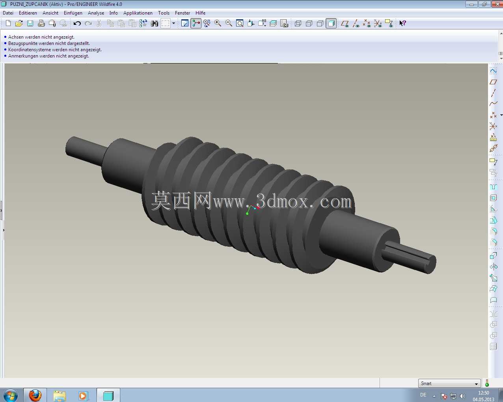Select the Draft tool
The width and height of the screenshot is (503, 402).
click(493, 220)
